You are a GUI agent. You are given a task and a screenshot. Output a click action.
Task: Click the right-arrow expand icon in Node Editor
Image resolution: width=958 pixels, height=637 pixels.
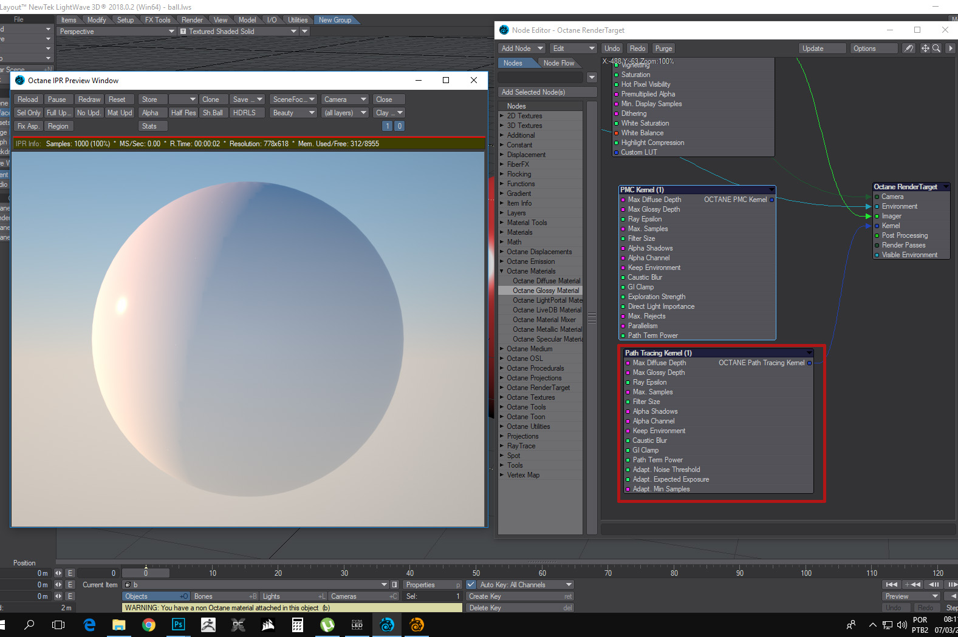951,49
